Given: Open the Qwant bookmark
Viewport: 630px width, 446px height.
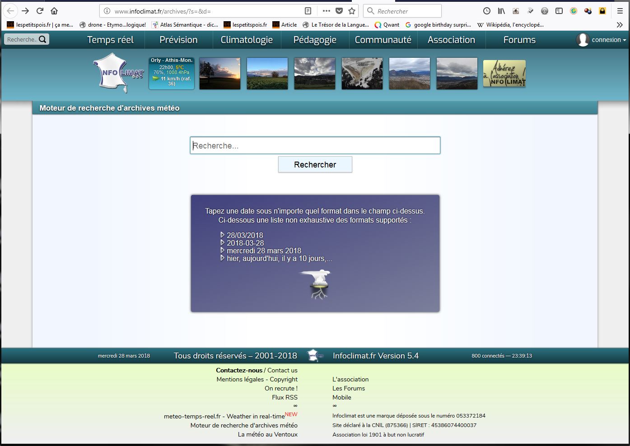Looking at the screenshot, I should 387,25.
